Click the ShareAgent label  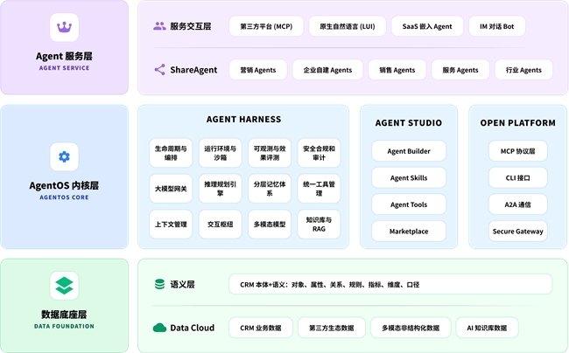click(193, 70)
